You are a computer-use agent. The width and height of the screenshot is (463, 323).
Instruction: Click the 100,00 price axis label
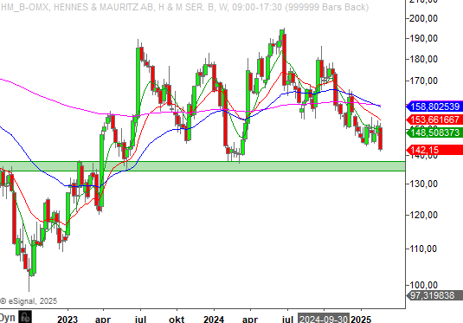click(423, 285)
